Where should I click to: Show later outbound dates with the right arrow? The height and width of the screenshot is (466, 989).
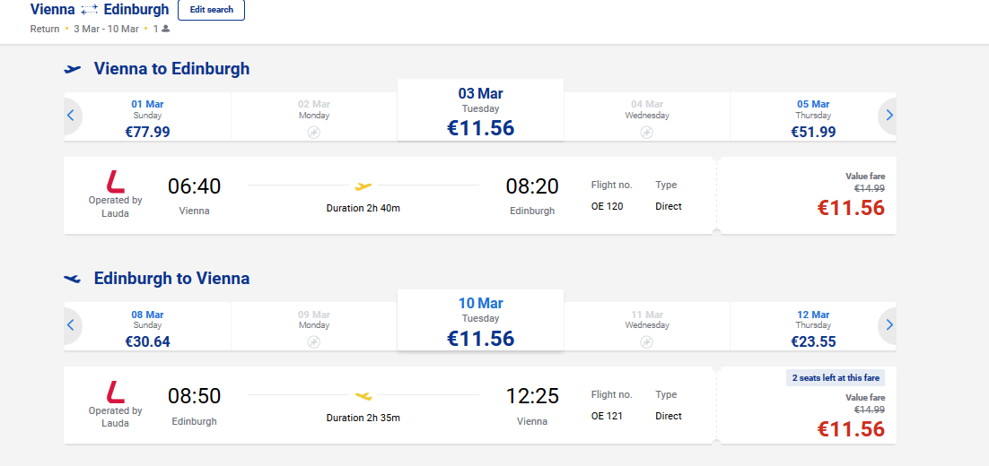pyautogui.click(x=888, y=115)
